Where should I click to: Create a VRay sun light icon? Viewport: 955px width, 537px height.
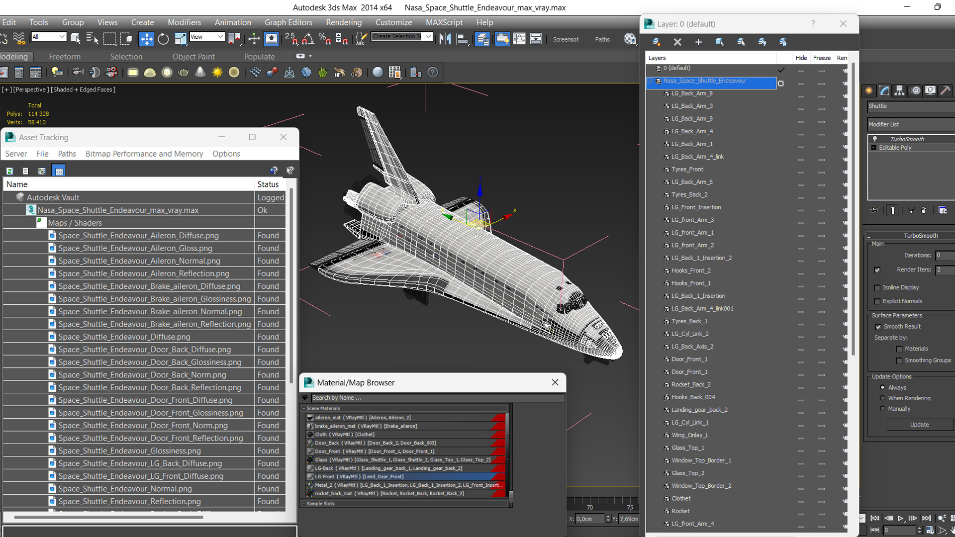(217, 72)
